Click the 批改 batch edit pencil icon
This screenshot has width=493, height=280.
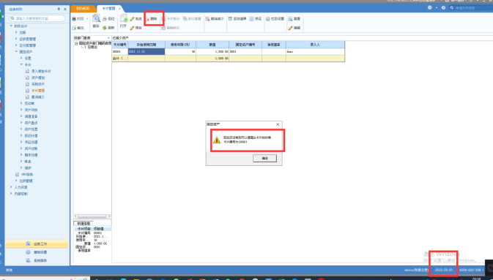pos(133,19)
